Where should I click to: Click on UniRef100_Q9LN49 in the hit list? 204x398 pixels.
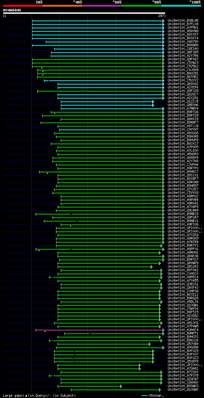click(x=183, y=210)
